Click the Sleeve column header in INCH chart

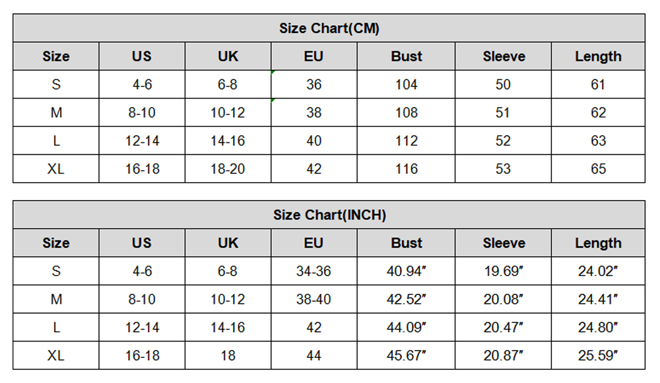tap(503, 244)
